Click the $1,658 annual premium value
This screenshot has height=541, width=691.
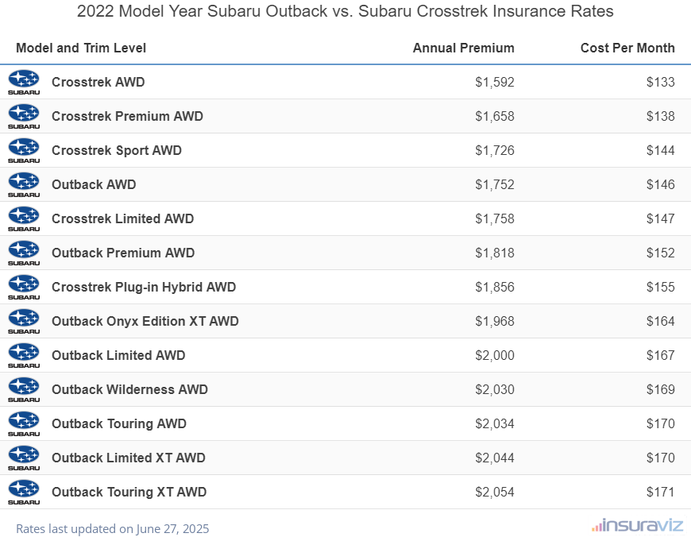495,117
